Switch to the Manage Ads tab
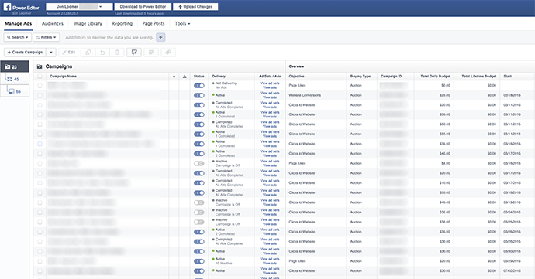Viewport: 535px width, 279px height. pyautogui.click(x=18, y=23)
